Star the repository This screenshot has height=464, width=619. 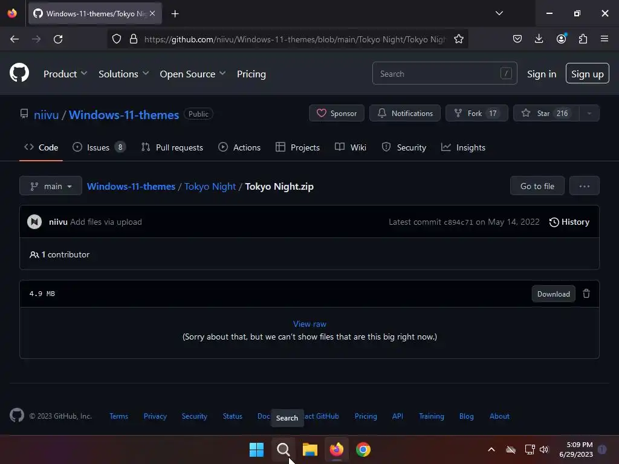point(546,113)
